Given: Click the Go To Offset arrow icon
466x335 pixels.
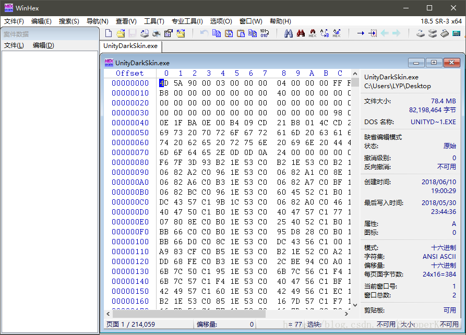Looking at the screenshot, I should click(361, 33).
